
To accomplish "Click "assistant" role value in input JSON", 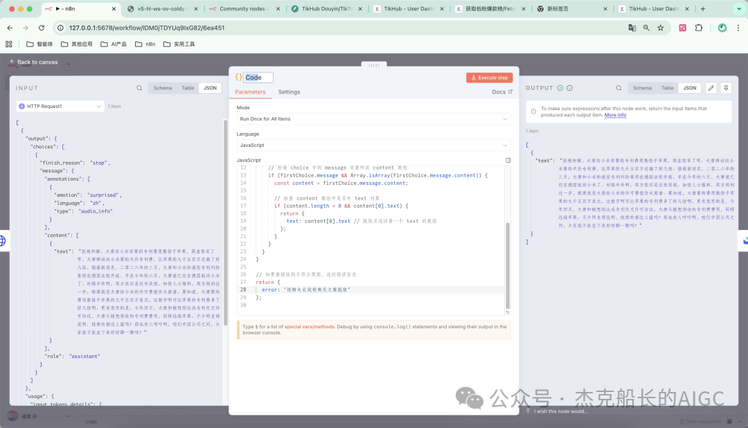I will 84,356.
